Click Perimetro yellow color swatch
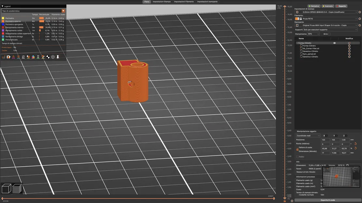The height and width of the screenshot is (203, 362). pos(3,18)
